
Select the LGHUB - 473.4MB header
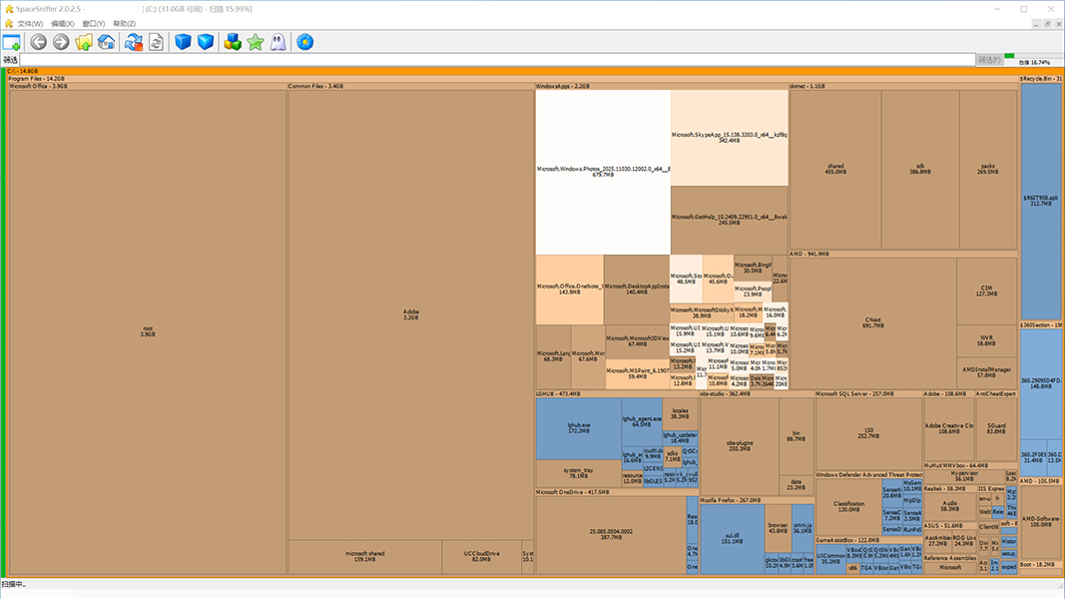(617, 394)
